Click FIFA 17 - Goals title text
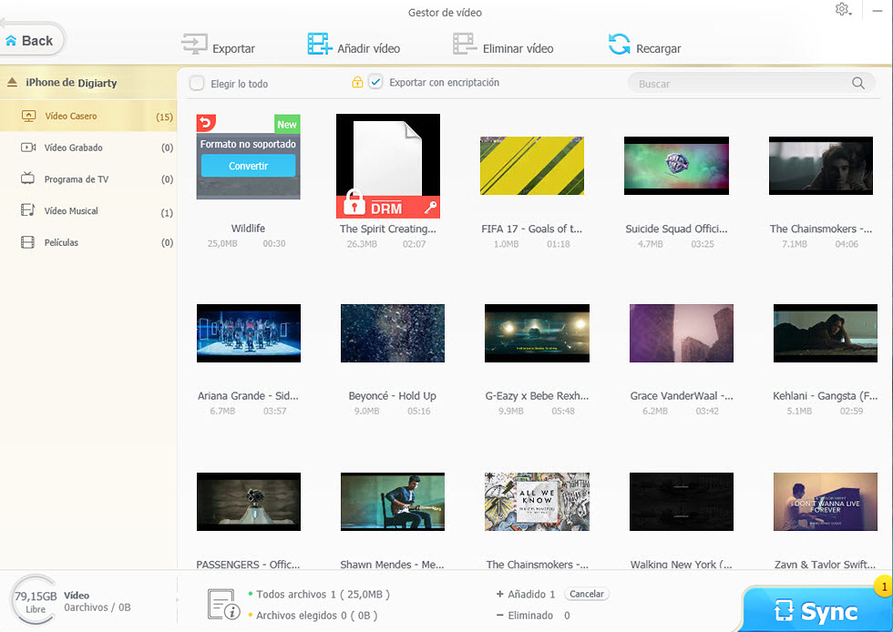 (531, 229)
